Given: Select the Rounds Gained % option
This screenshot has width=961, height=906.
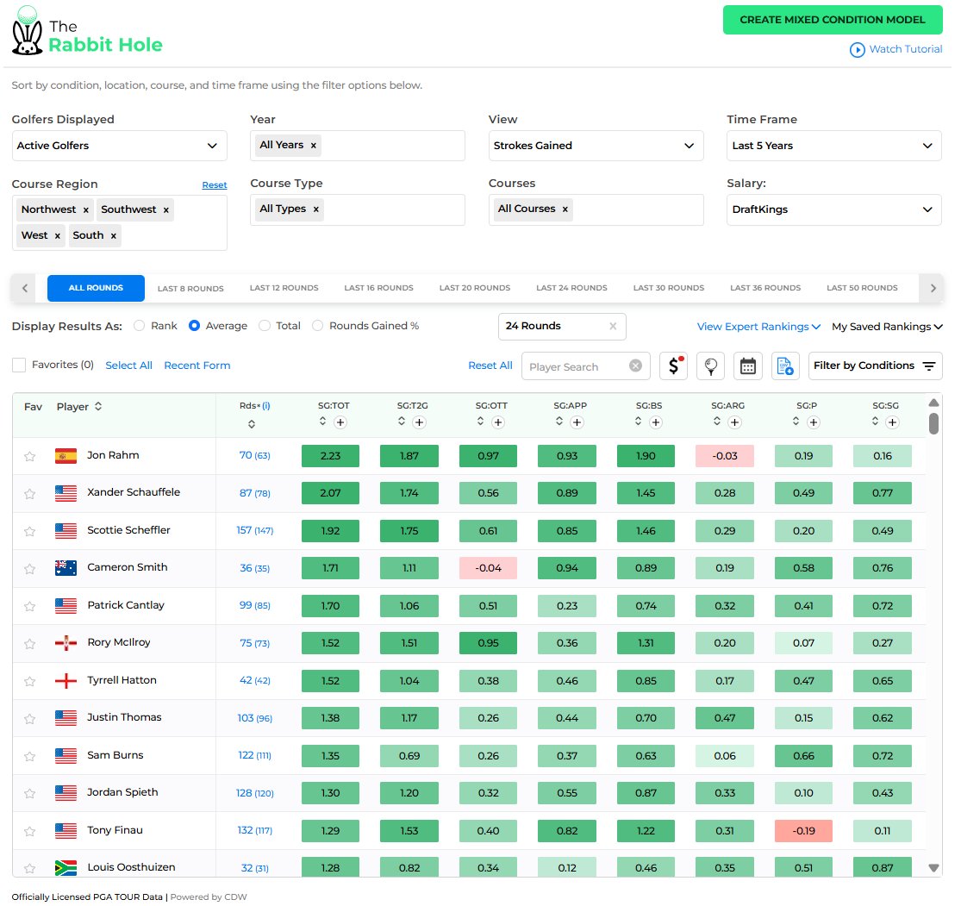Looking at the screenshot, I should click(317, 326).
